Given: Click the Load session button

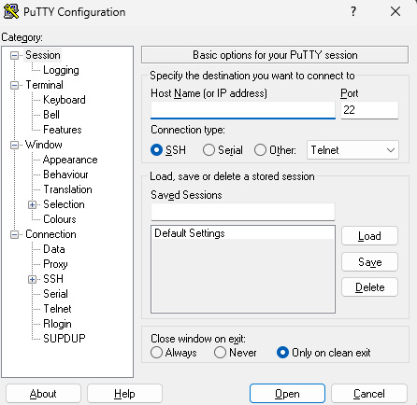Looking at the screenshot, I should 369,236.
